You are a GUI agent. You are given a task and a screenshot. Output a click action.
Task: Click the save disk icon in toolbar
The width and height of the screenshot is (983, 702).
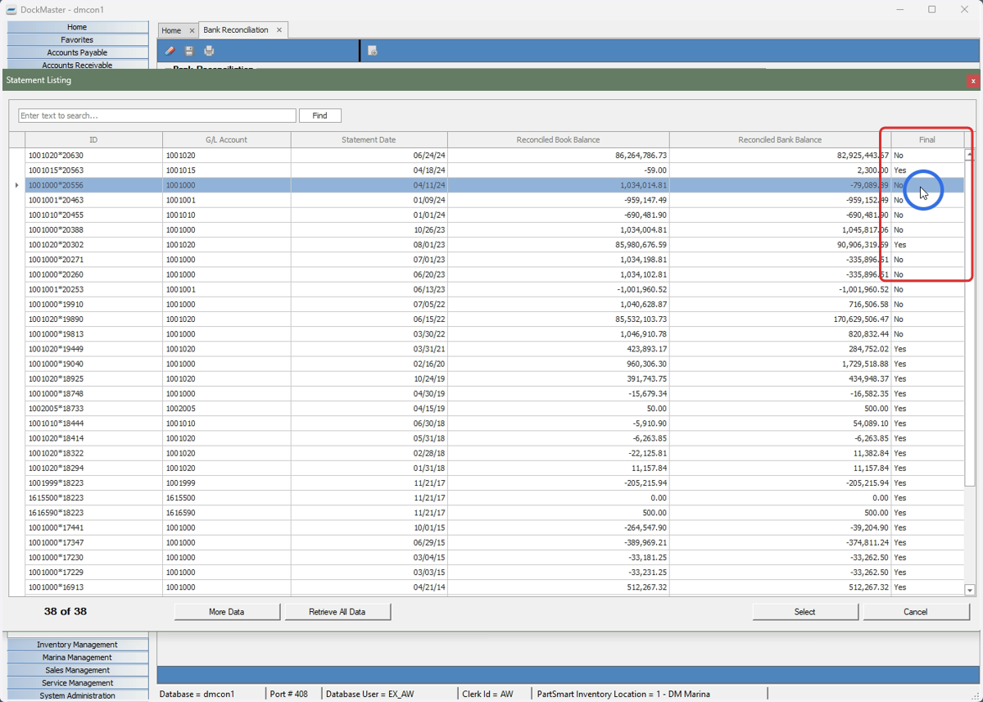pyautogui.click(x=189, y=51)
